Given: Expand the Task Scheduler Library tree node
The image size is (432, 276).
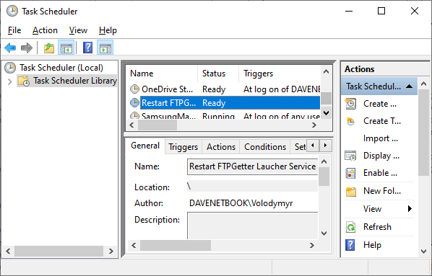Looking at the screenshot, I should (10, 81).
